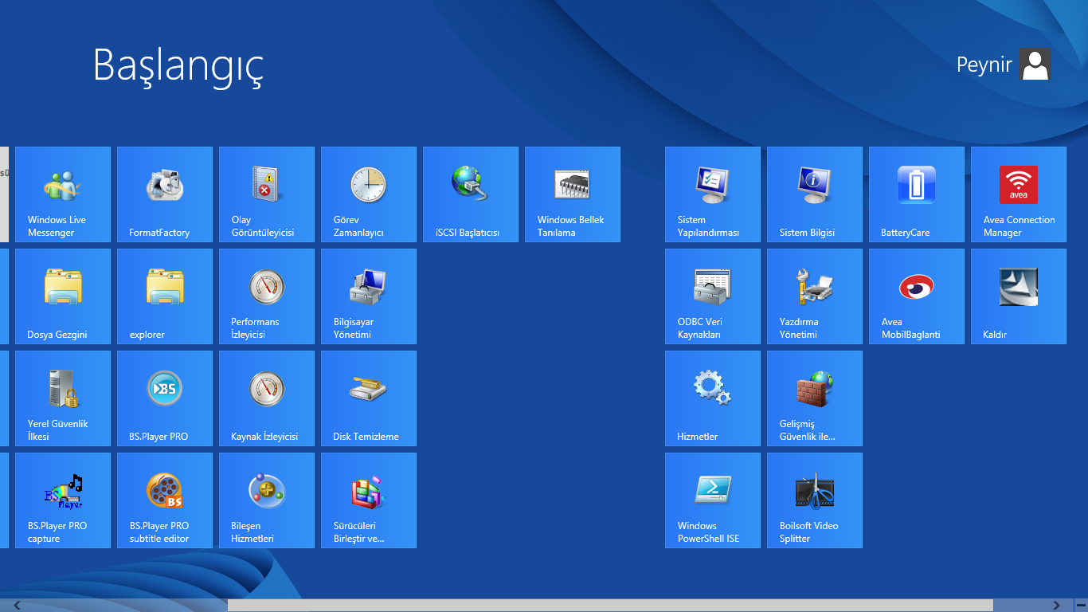Open the Performans İzleyicisi tile
Viewport: 1088px width, 612px height.
[267, 296]
